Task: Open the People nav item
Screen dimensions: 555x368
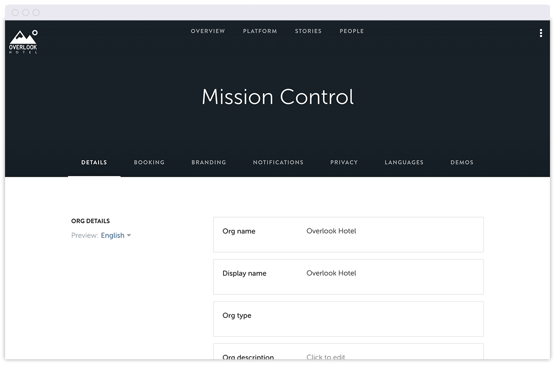Action: pyautogui.click(x=352, y=31)
